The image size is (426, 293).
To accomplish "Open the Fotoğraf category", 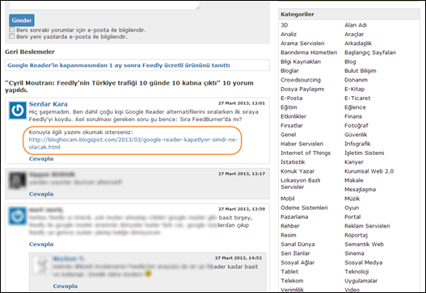I will (356, 126).
